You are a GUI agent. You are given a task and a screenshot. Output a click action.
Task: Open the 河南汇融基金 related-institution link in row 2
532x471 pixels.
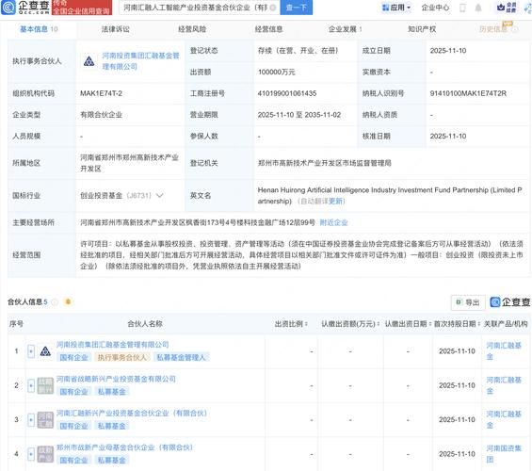(x=504, y=385)
